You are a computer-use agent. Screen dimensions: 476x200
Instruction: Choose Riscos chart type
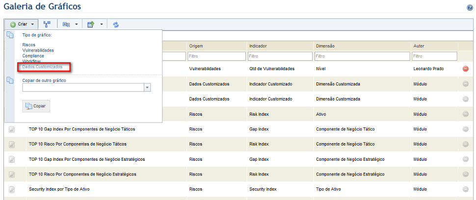click(x=29, y=45)
